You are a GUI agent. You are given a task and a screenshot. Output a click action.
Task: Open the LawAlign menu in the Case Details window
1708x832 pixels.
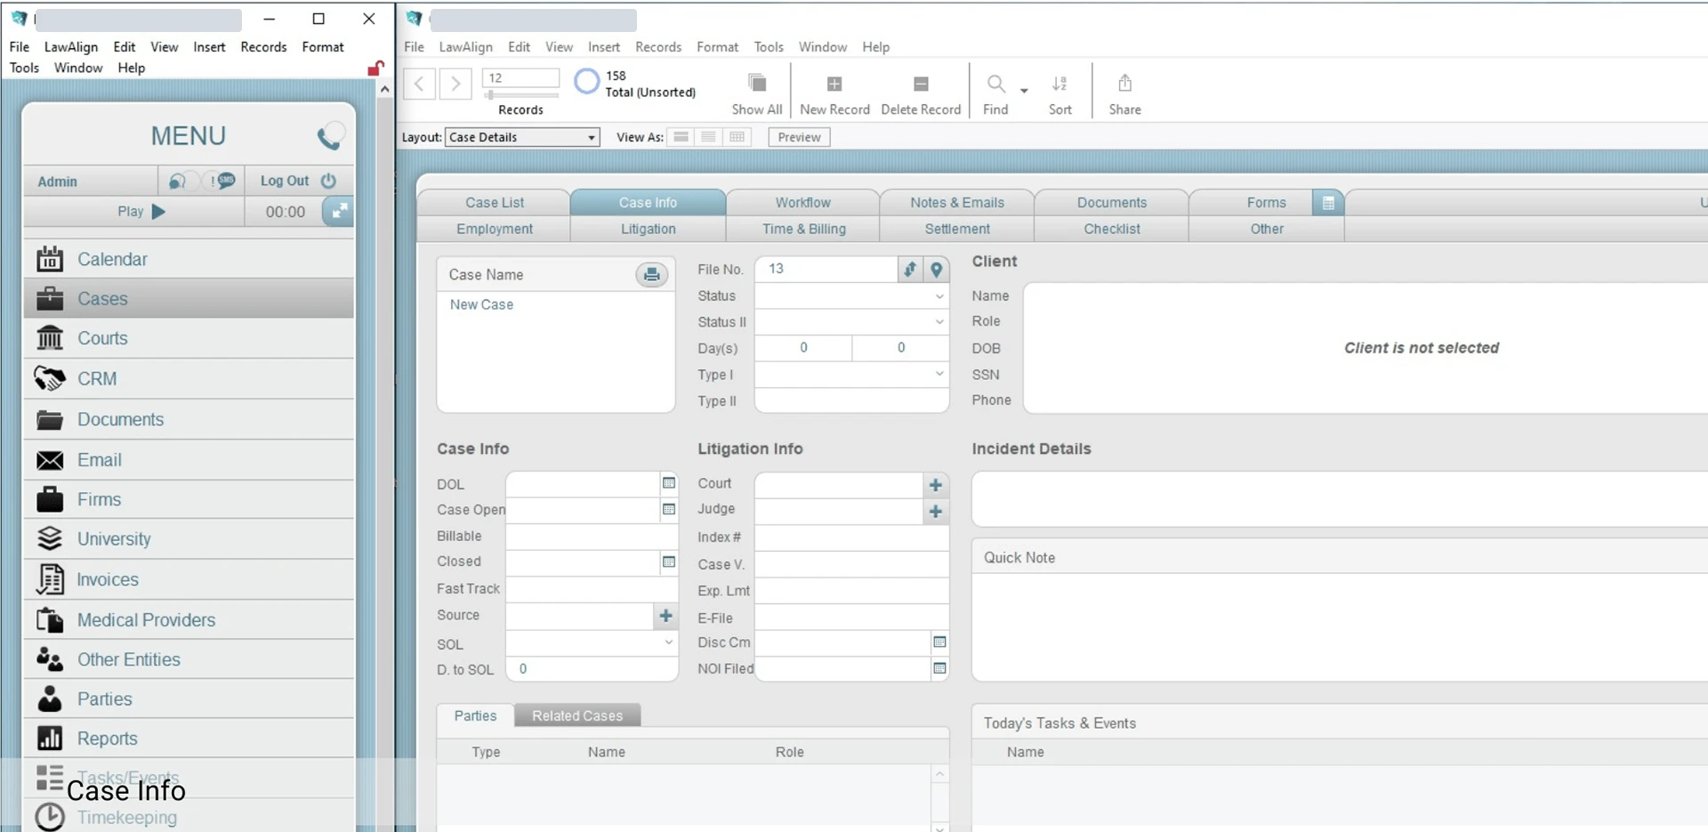(465, 47)
